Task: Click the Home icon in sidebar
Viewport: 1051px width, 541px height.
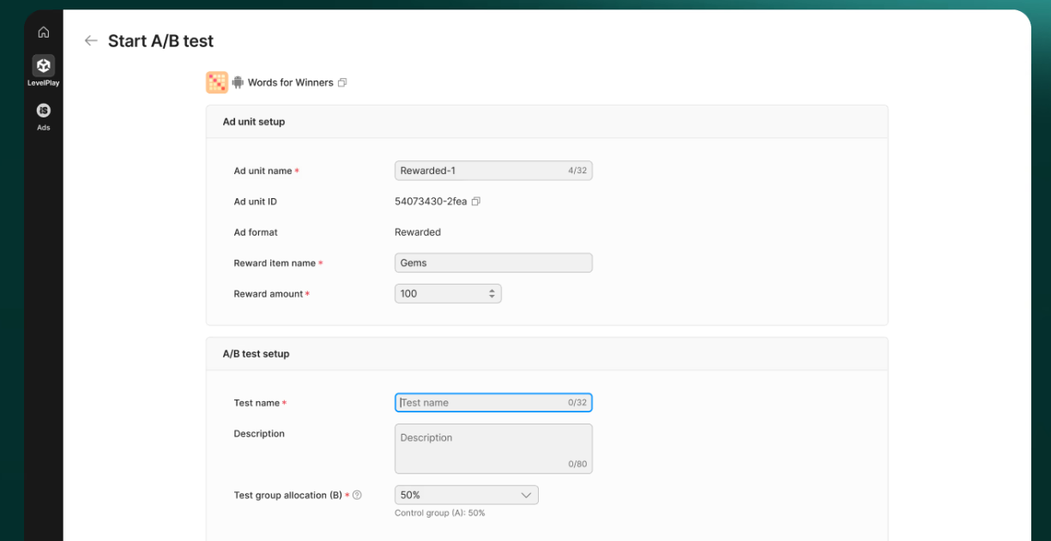Action: (43, 33)
